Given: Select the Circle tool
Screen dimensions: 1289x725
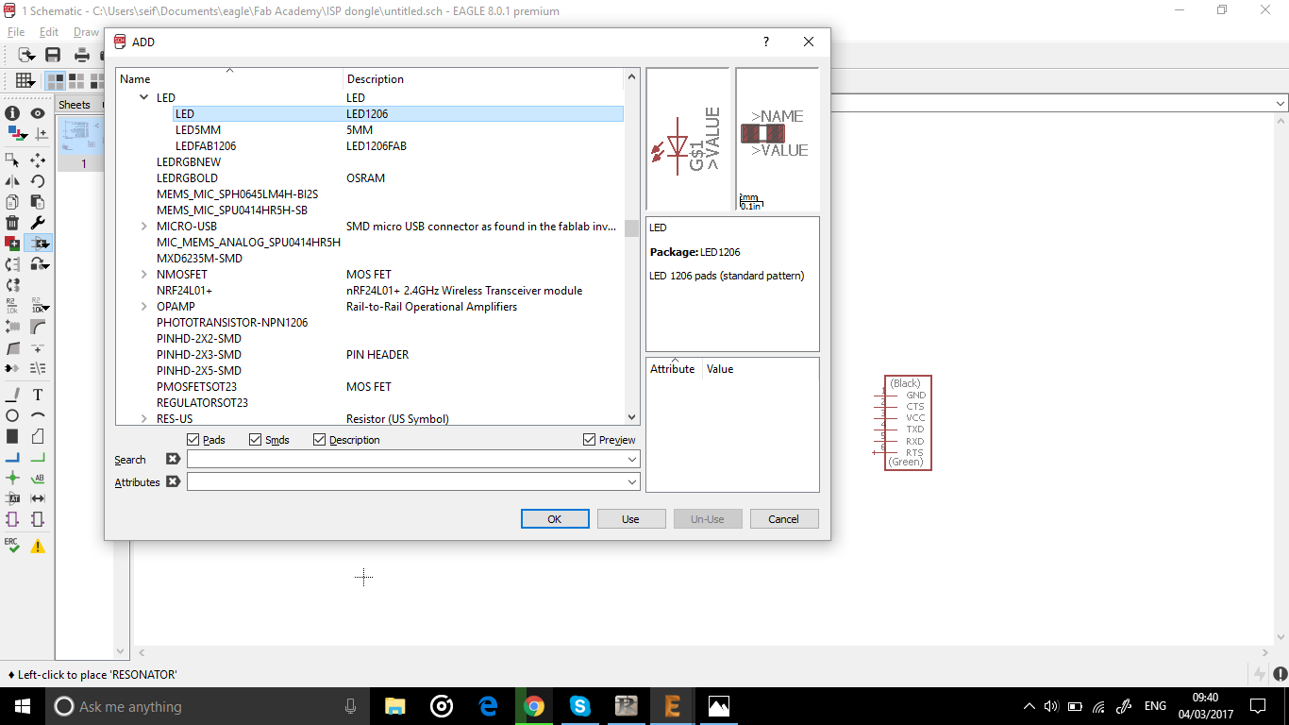Looking at the screenshot, I should pos(12,415).
